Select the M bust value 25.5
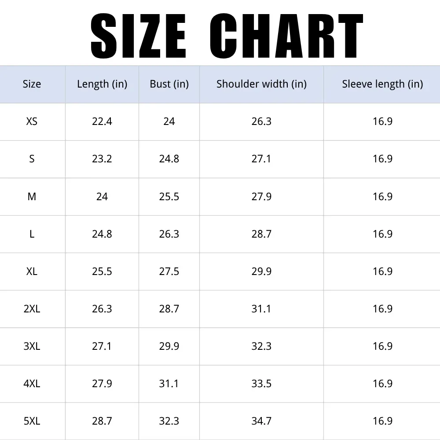Image resolution: width=440 pixels, height=440 pixels. pyautogui.click(x=169, y=196)
